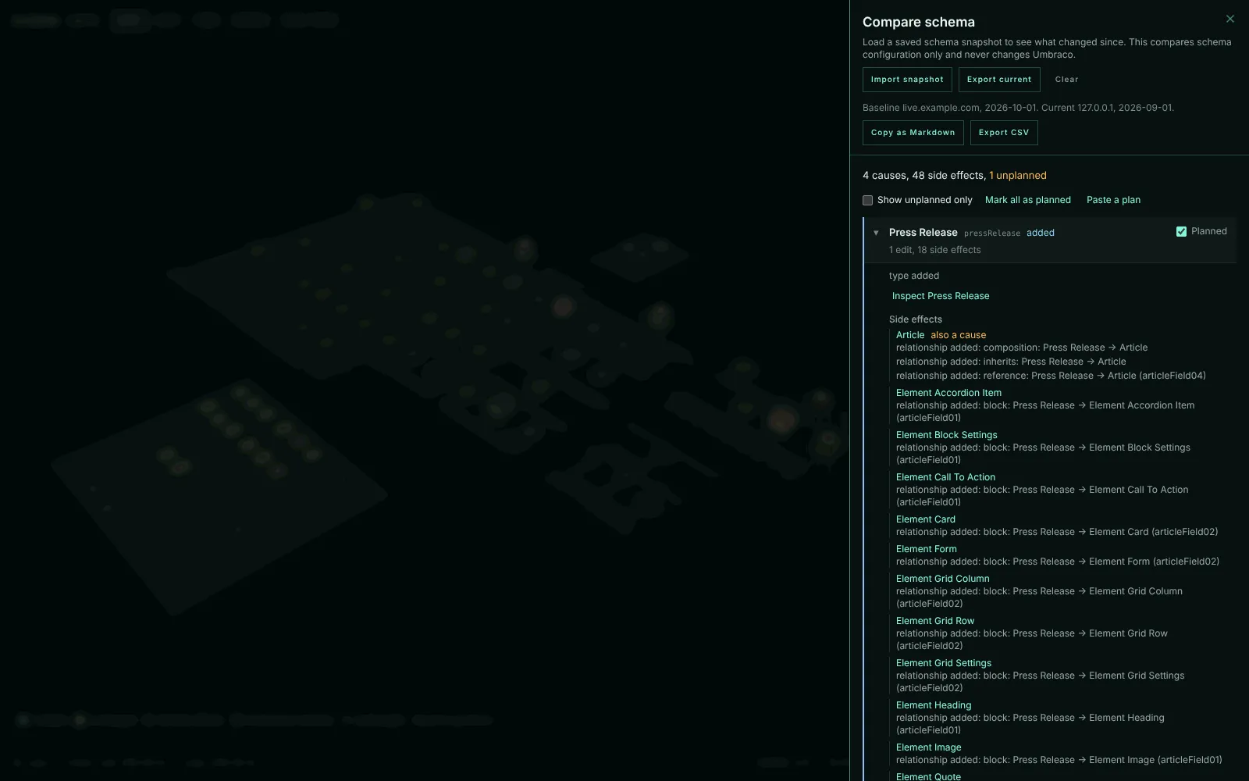
Task: Open Paste a plan link
Action: pos(1113,200)
